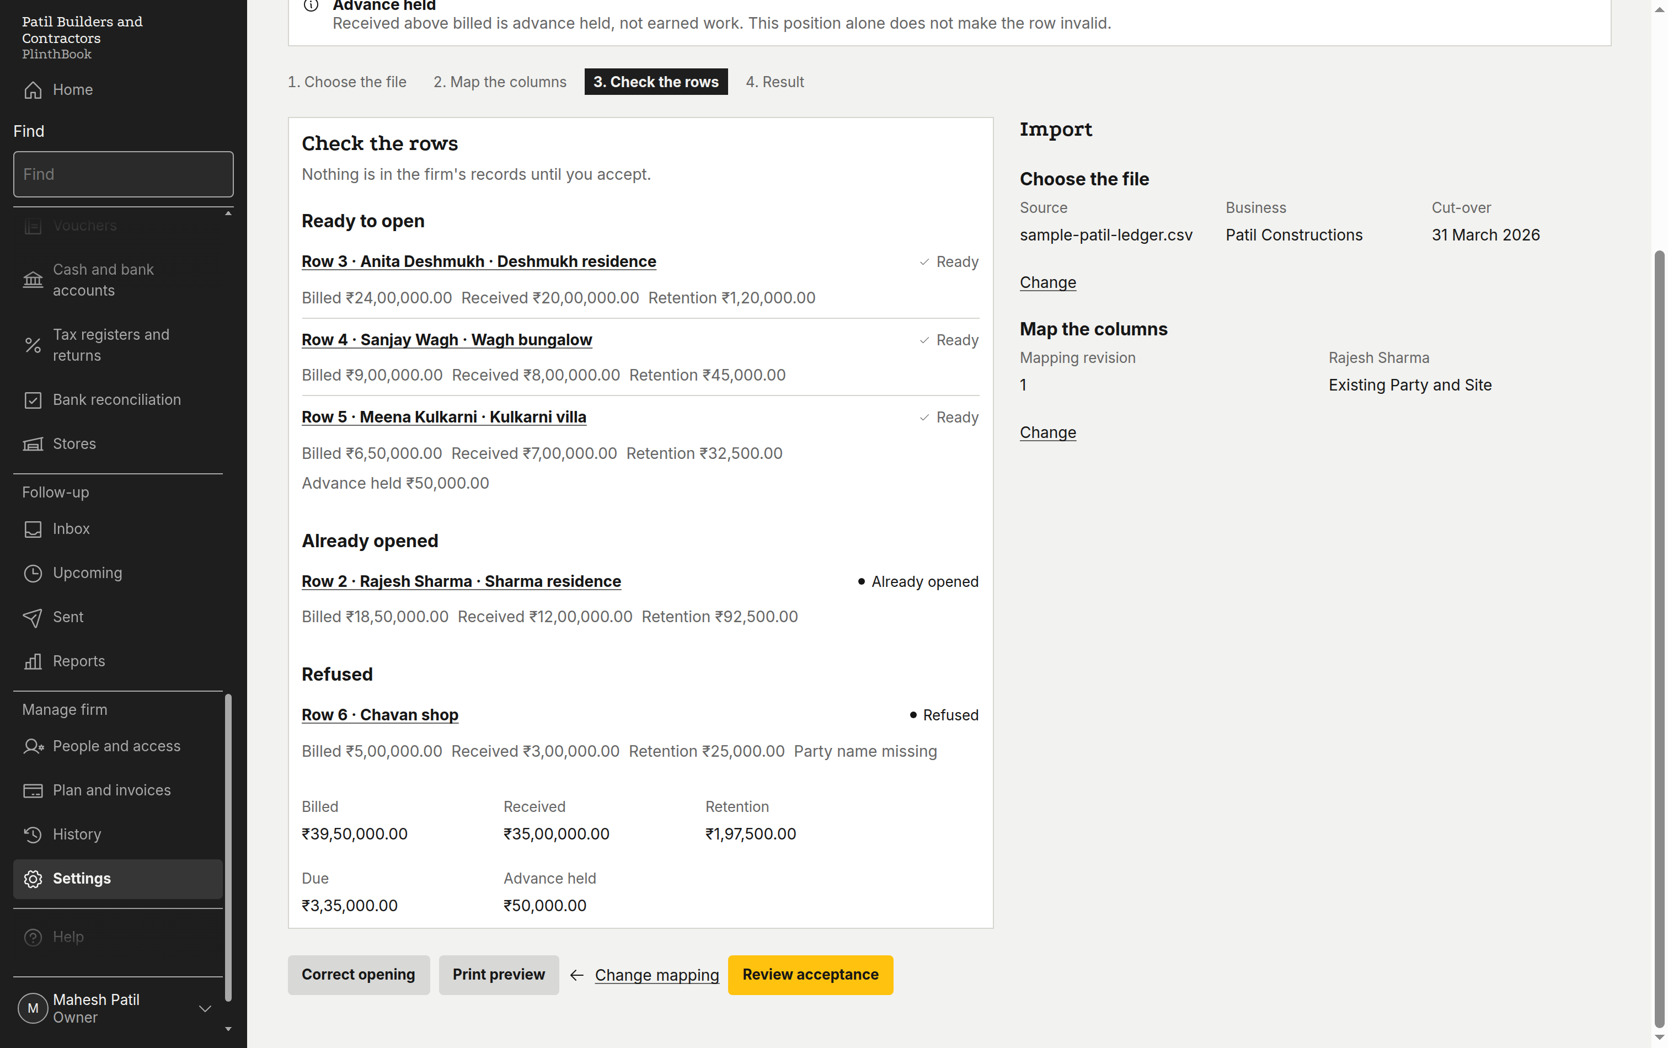Click the Reports bar chart icon

[33, 661]
